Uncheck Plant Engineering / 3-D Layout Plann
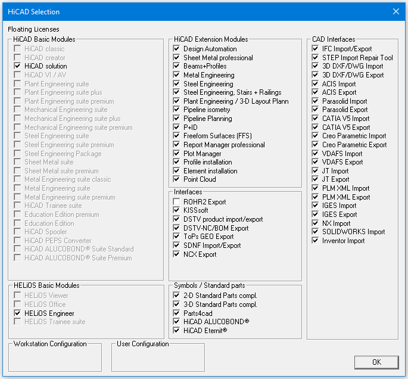The width and height of the screenshot is (408, 379). (x=176, y=101)
